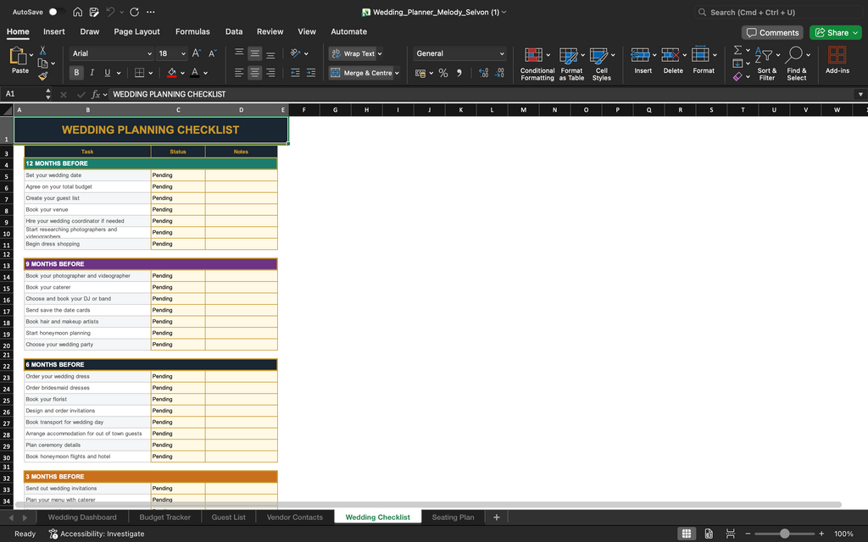Adjust the zoom slider handle
The height and width of the screenshot is (542, 868).
pyautogui.click(x=784, y=534)
